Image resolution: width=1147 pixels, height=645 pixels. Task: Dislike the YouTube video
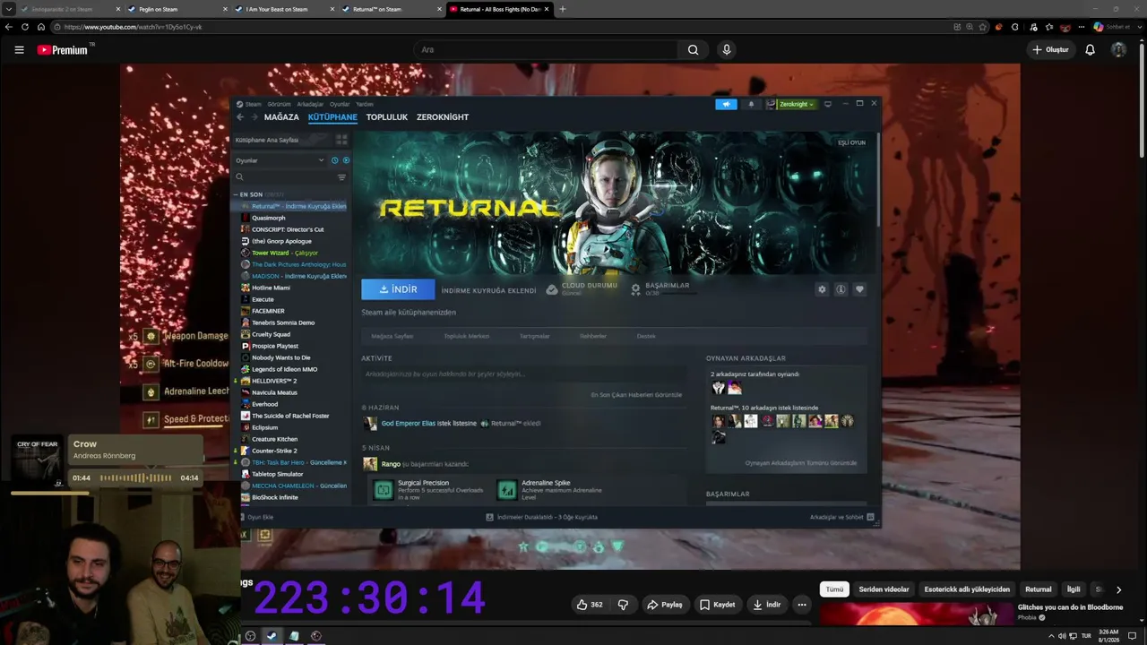click(x=623, y=605)
